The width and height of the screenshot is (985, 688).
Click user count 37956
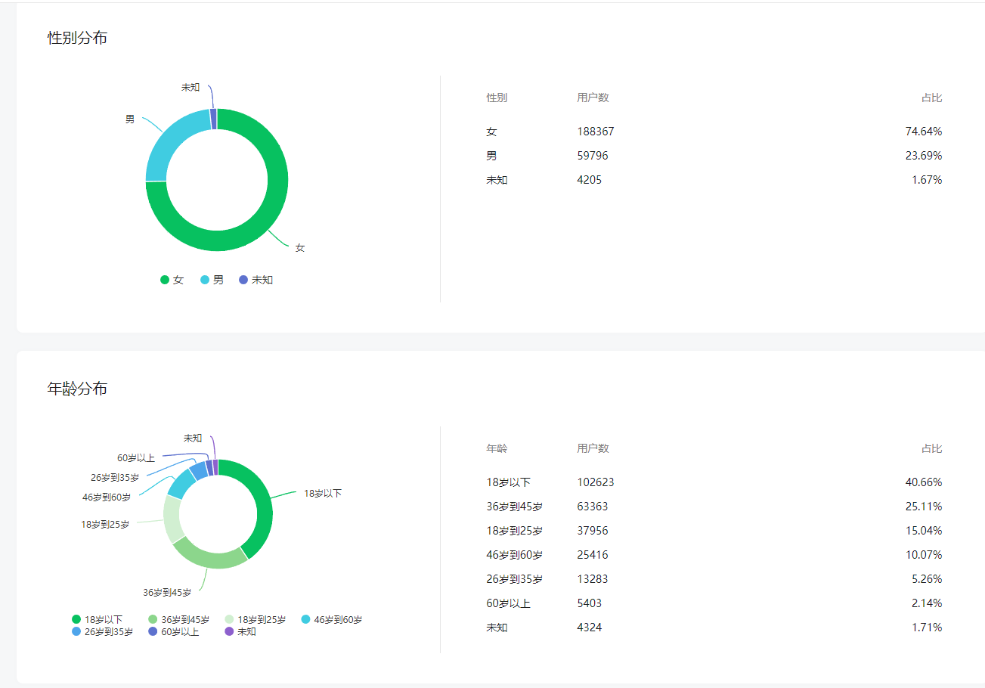point(593,531)
